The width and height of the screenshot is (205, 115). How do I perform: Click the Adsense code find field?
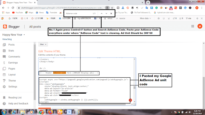click(x=78, y=13)
